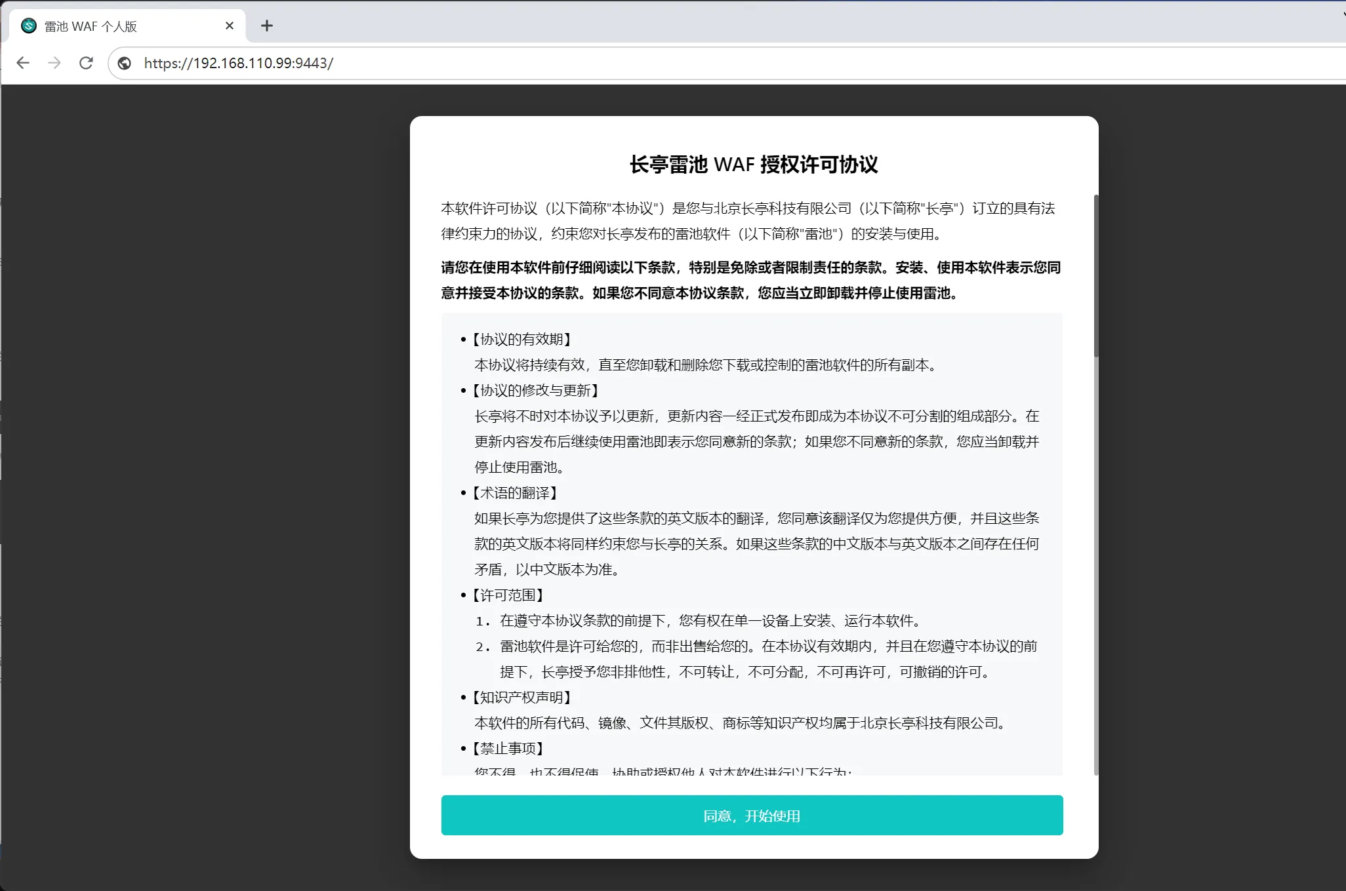Click the 雷池 WAF tab favicon
Screen dimensions: 1346x891
pyautogui.click(x=29, y=26)
